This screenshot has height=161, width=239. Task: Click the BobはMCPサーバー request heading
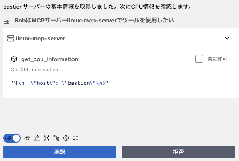point(94,20)
